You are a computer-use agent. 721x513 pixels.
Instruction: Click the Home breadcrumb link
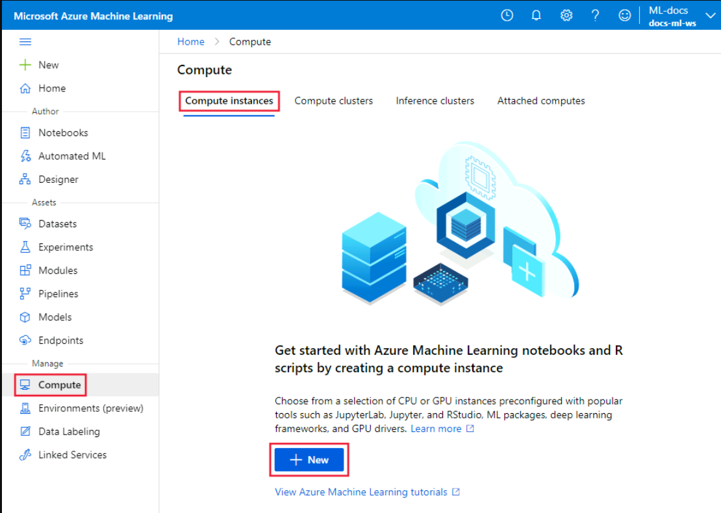pyautogui.click(x=191, y=42)
